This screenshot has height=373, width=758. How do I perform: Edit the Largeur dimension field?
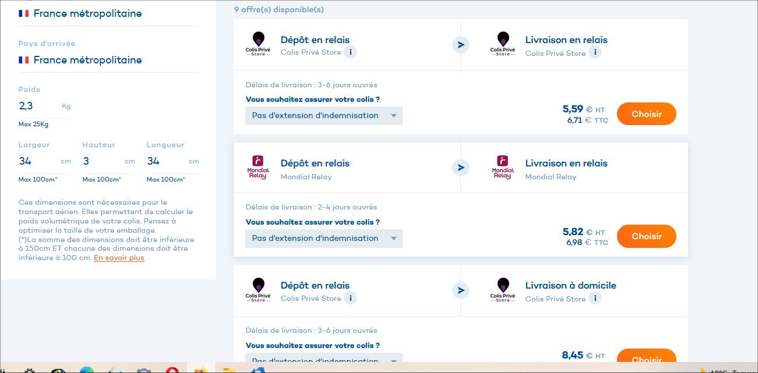coord(45,161)
